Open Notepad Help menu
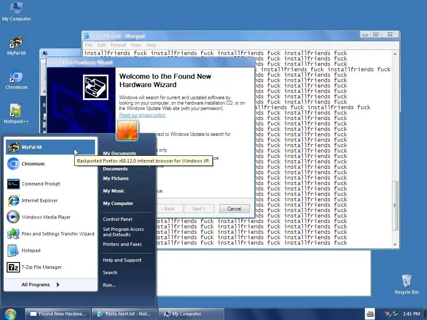Image resolution: width=427 pixels, height=320 pixels. click(x=151, y=45)
